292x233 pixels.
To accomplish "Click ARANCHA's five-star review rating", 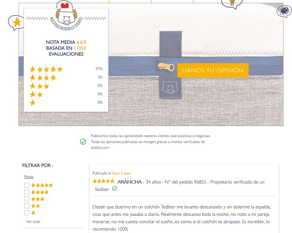I will (103, 181).
